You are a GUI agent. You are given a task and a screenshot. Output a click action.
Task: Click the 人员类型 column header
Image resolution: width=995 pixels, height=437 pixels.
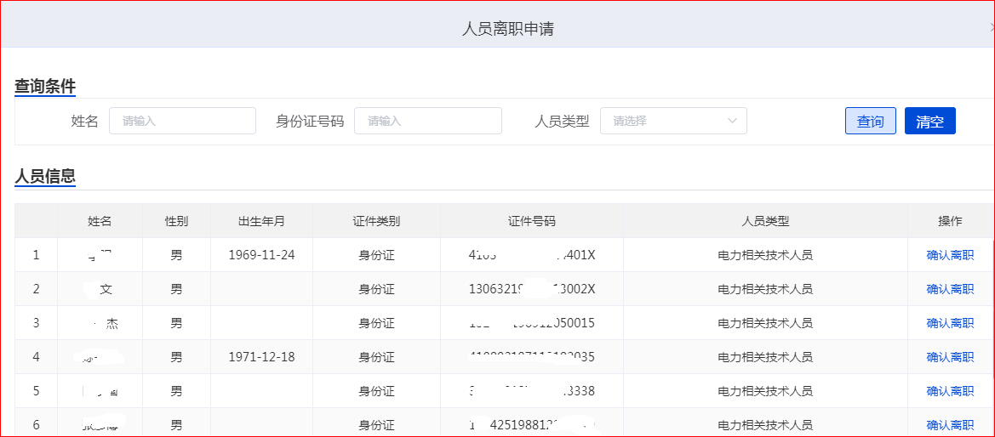[x=765, y=221]
